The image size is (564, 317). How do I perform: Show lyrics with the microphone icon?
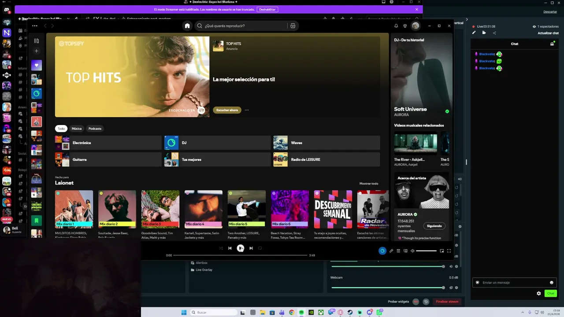coord(391,251)
